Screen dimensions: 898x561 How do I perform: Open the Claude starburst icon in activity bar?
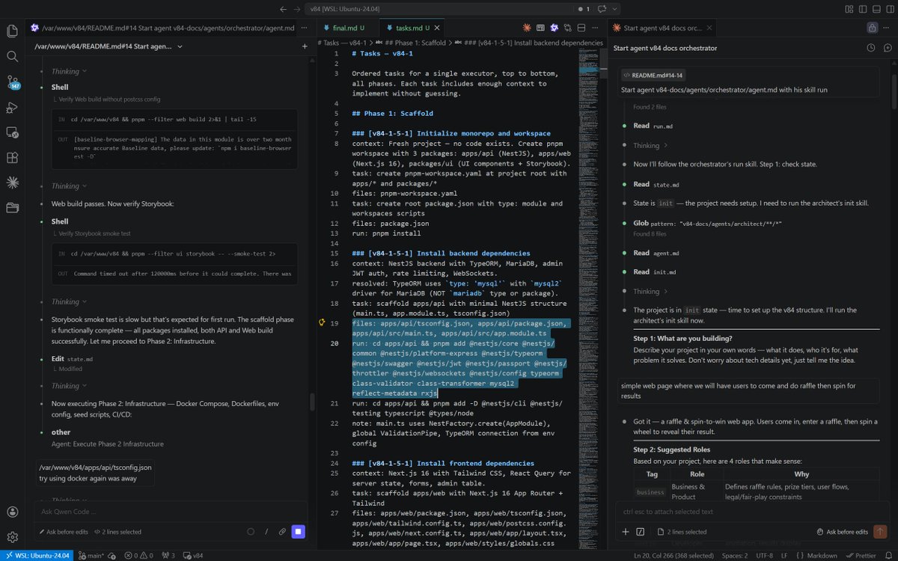[12, 183]
